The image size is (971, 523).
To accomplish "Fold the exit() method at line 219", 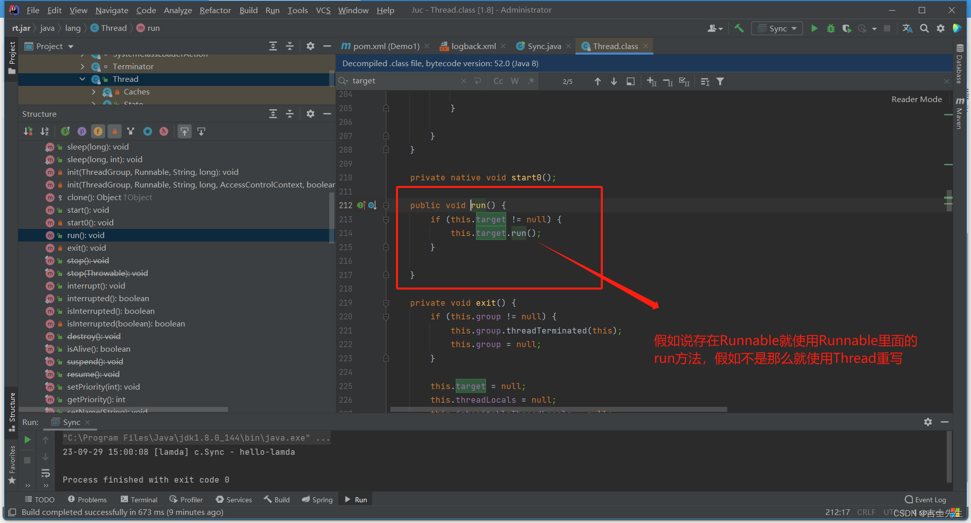I will pos(386,303).
